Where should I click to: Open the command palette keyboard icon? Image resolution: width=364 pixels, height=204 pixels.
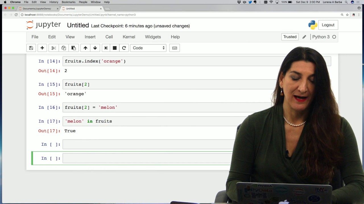[x=175, y=48]
